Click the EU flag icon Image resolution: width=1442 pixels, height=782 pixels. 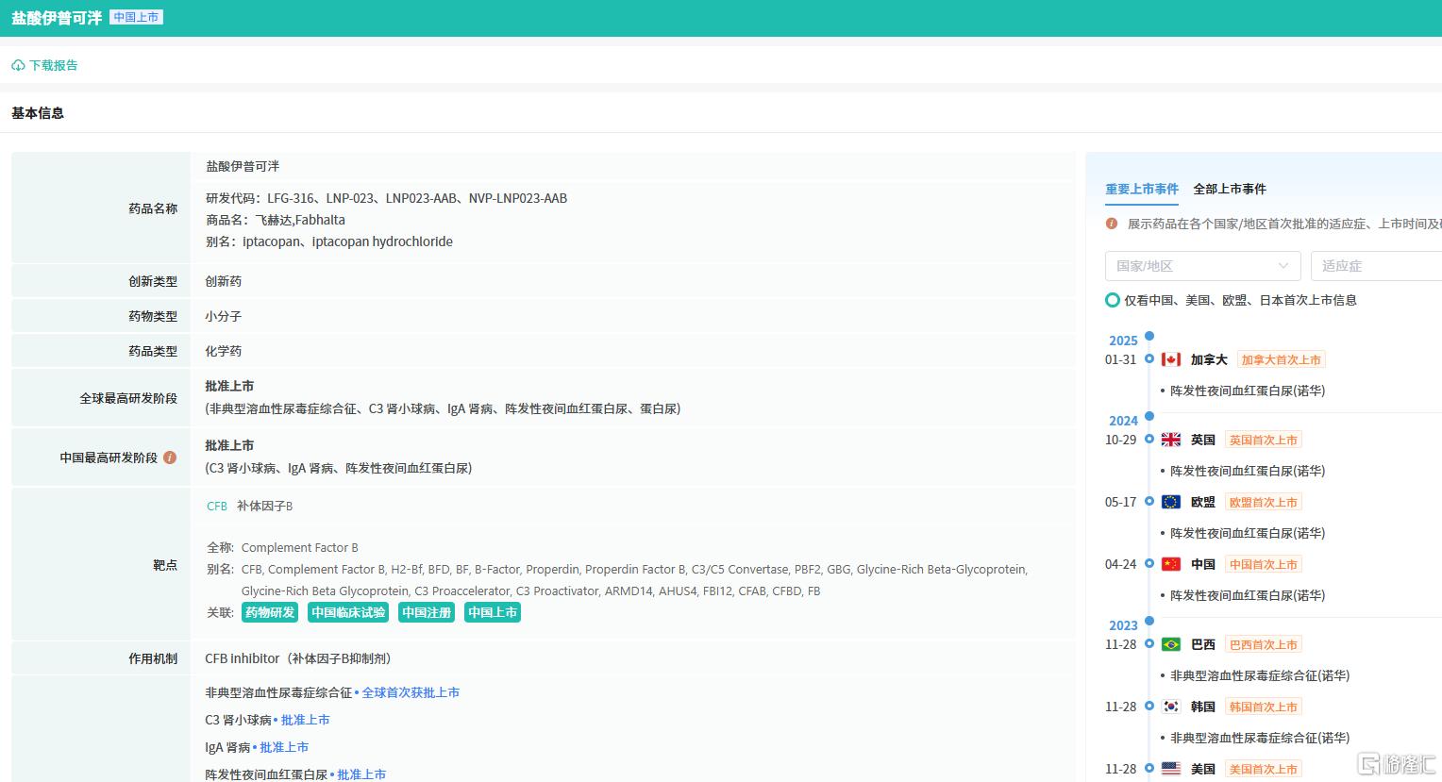coord(1171,502)
